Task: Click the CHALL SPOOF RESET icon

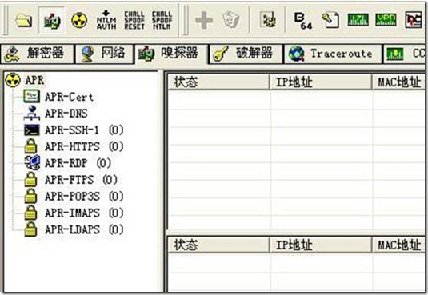Action: [x=134, y=20]
